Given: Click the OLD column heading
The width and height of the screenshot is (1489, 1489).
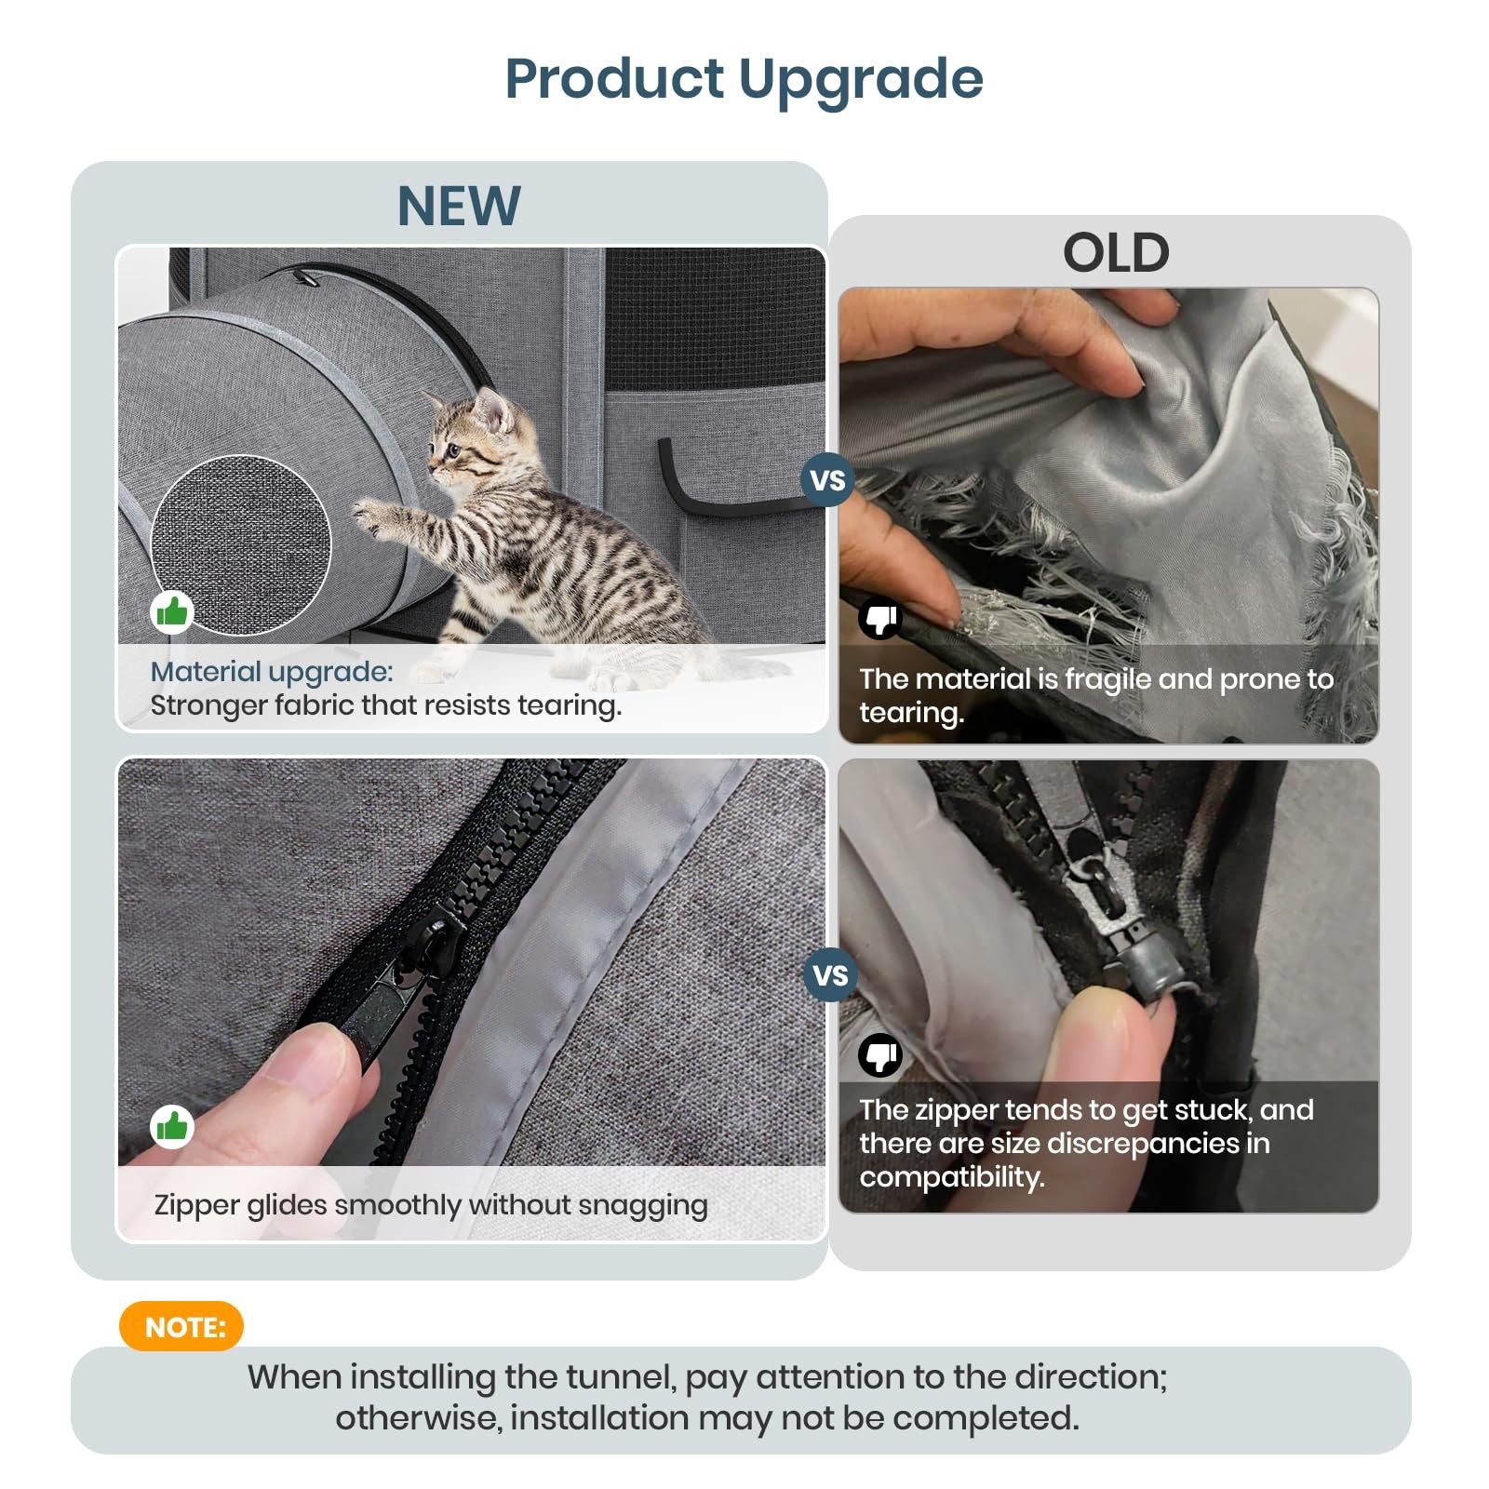Looking at the screenshot, I should [x=1116, y=252].
